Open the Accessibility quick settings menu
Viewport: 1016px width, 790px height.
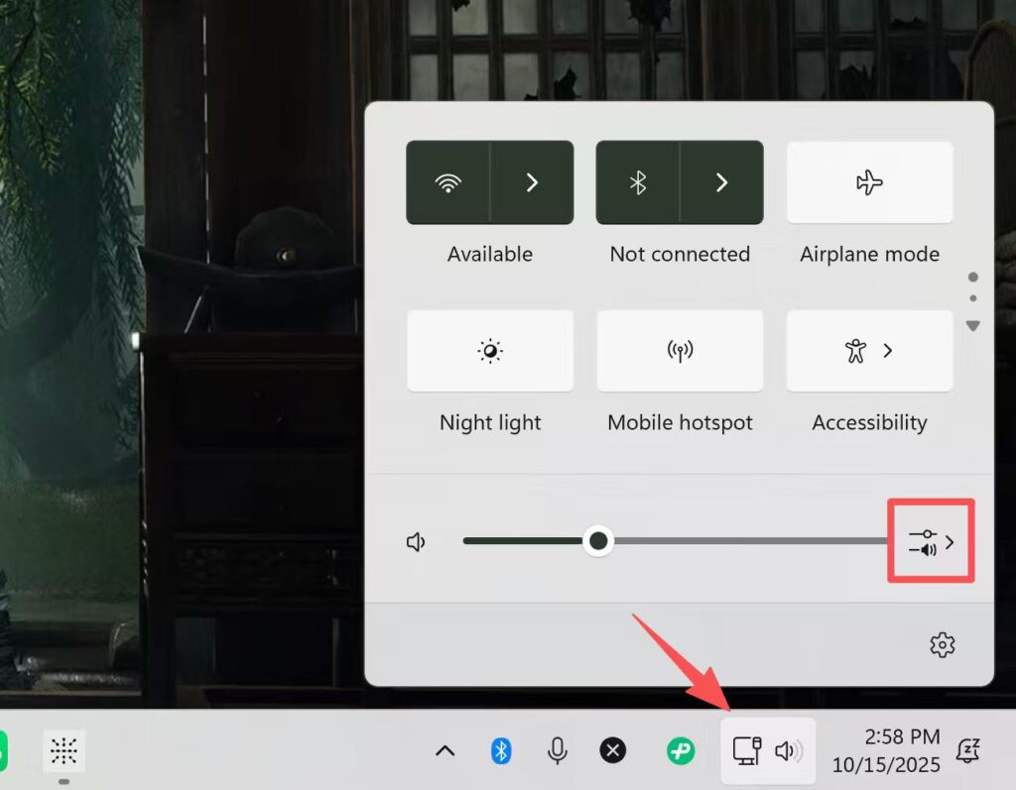click(x=869, y=351)
